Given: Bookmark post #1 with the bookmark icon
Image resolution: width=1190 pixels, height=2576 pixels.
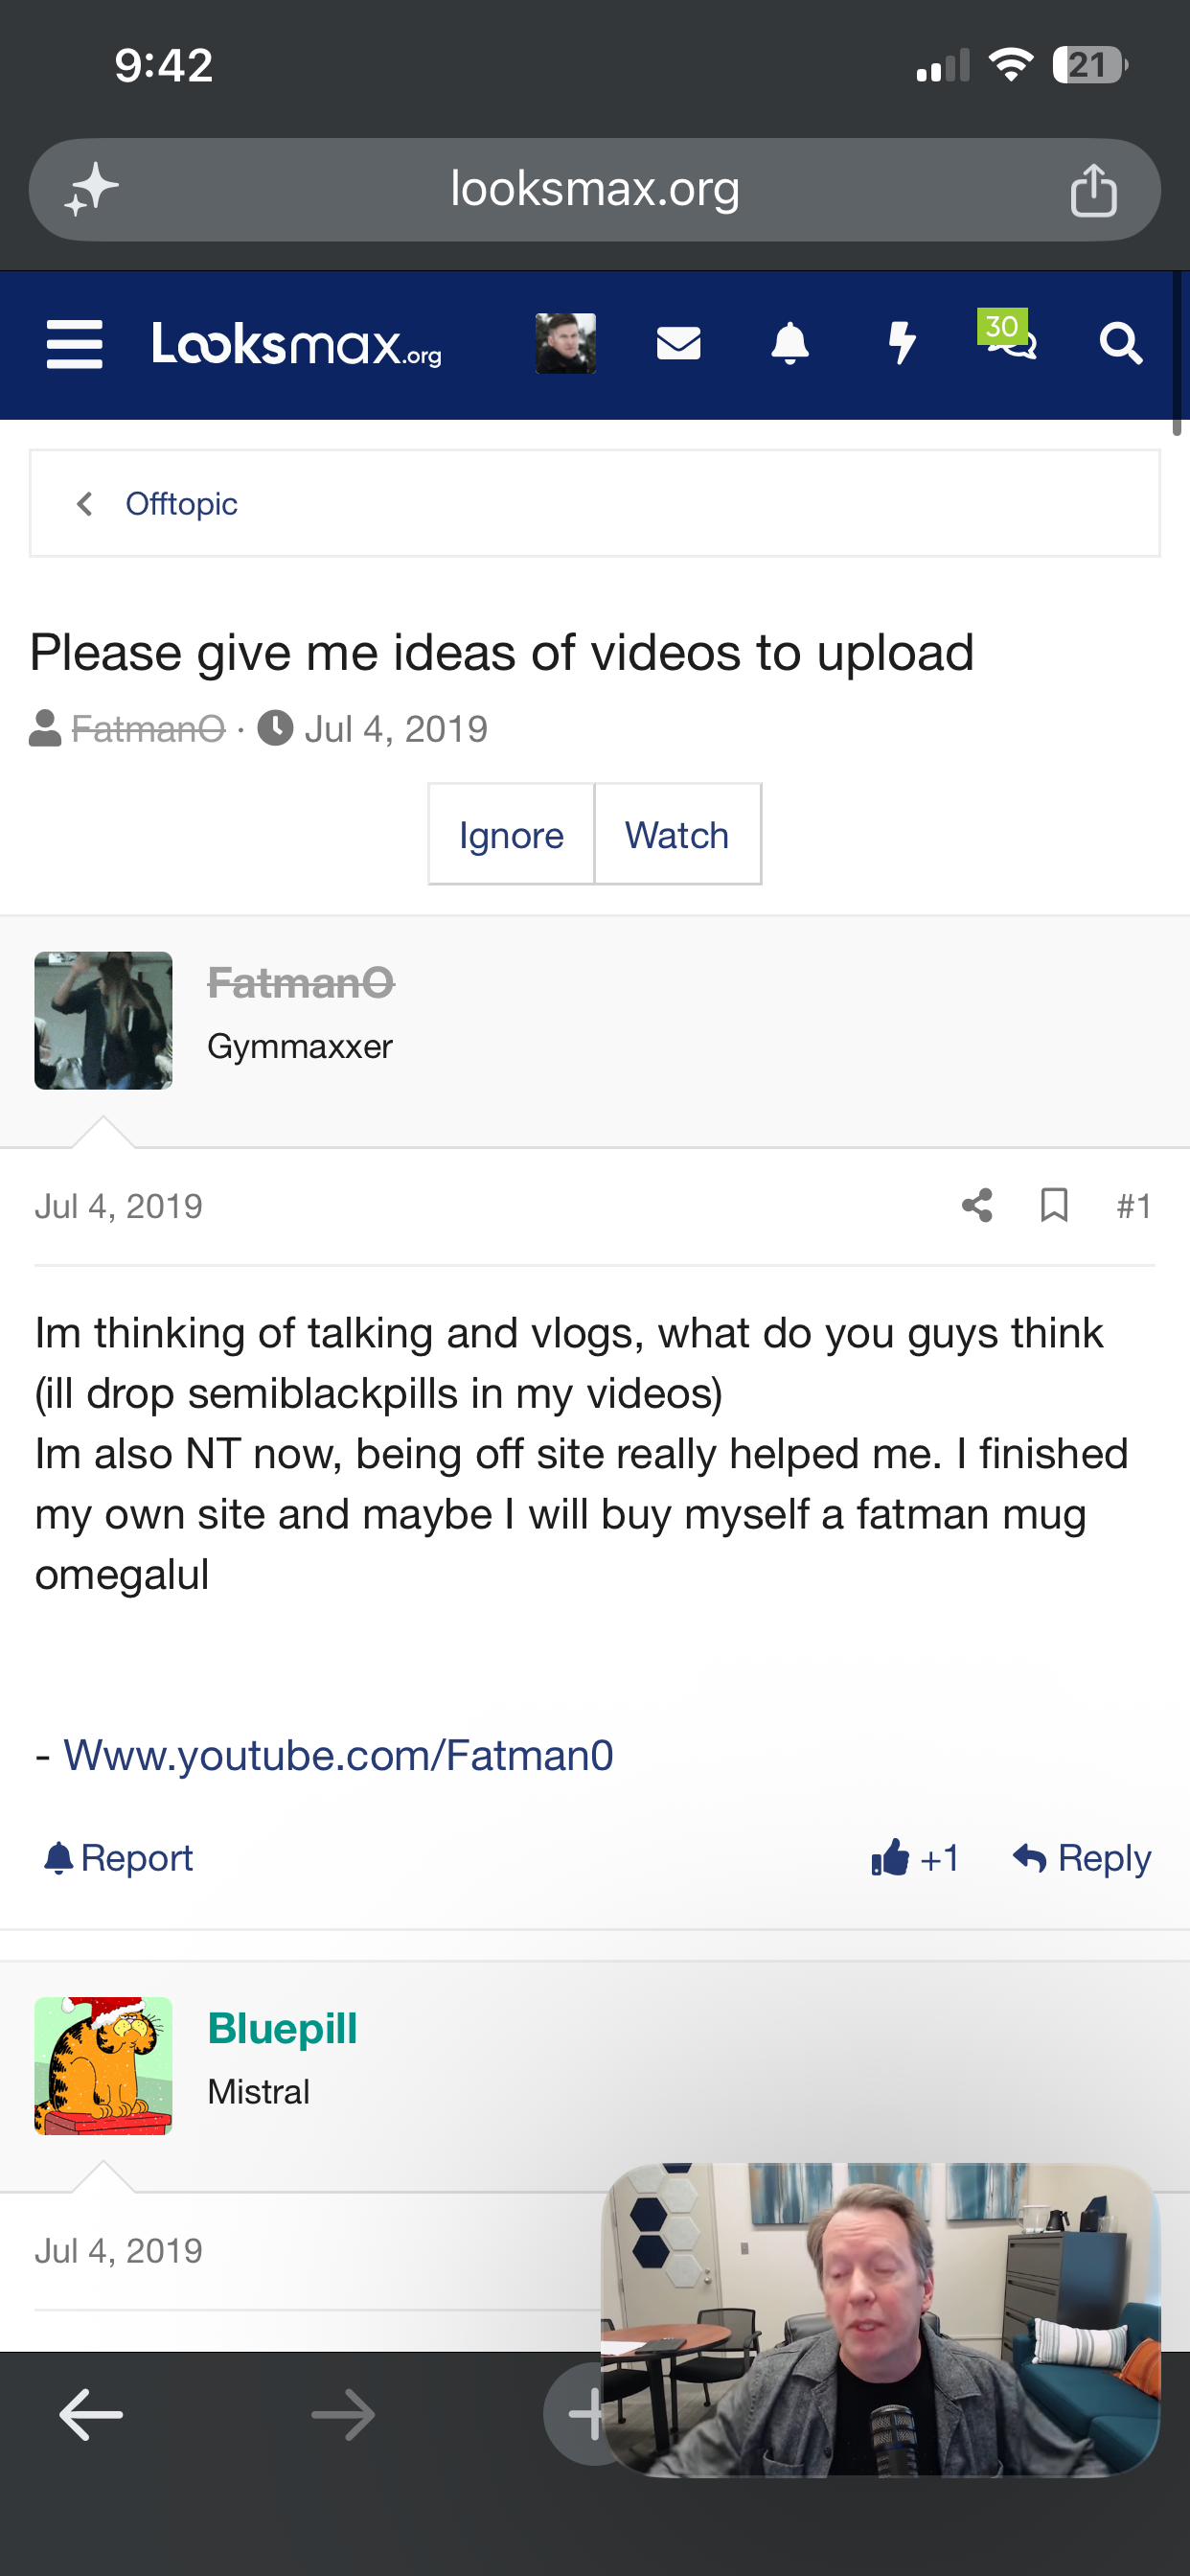Looking at the screenshot, I should [x=1054, y=1205].
